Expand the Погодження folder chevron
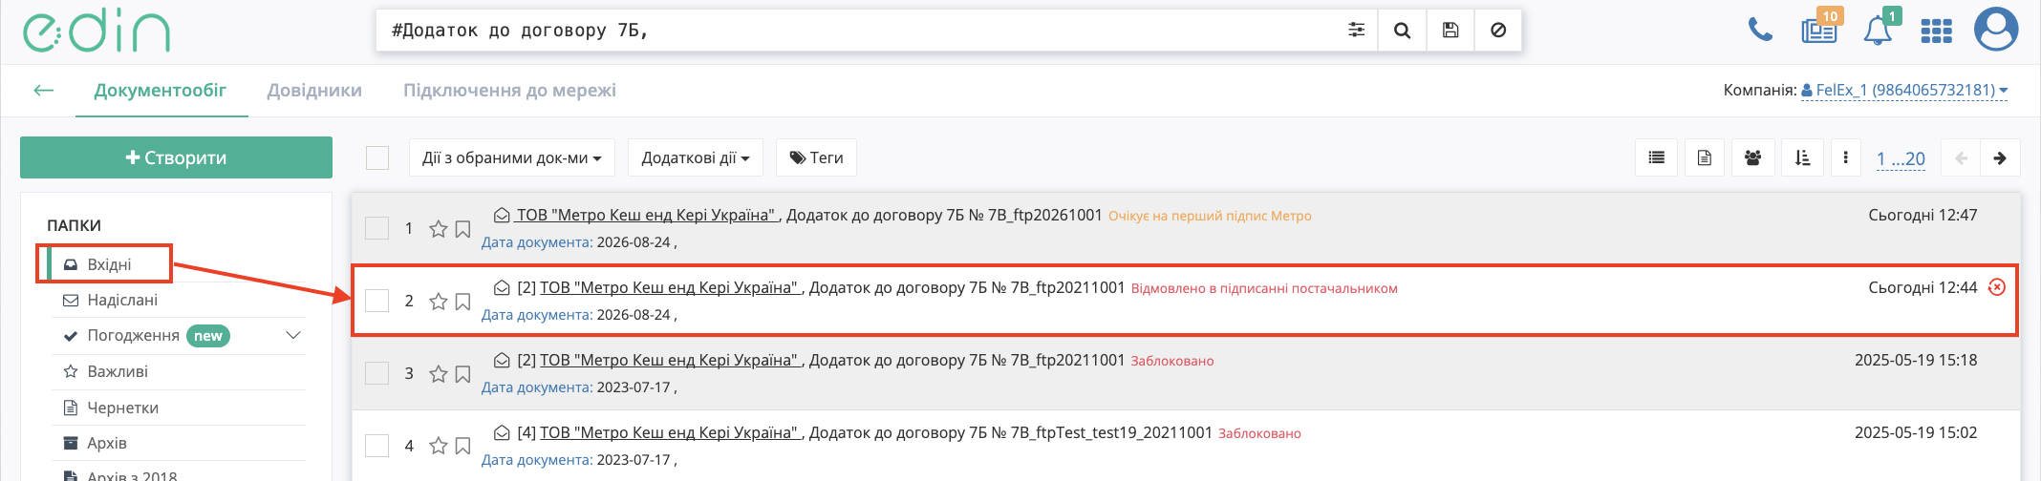Screen dimensions: 2041x481 [293, 335]
